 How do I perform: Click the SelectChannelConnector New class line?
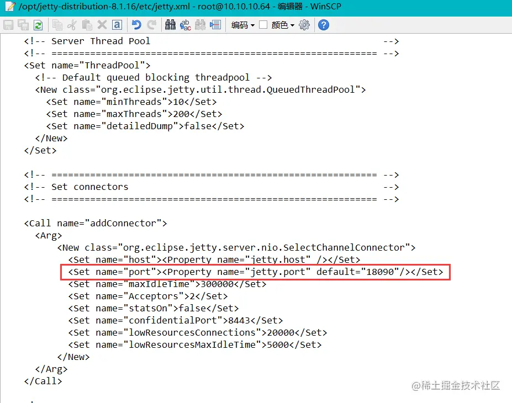(x=236, y=248)
